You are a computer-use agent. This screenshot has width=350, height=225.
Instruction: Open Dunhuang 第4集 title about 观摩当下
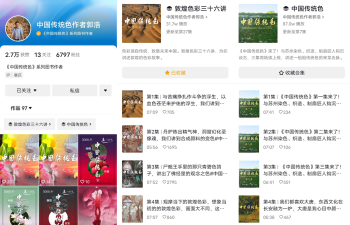(x=186, y=205)
